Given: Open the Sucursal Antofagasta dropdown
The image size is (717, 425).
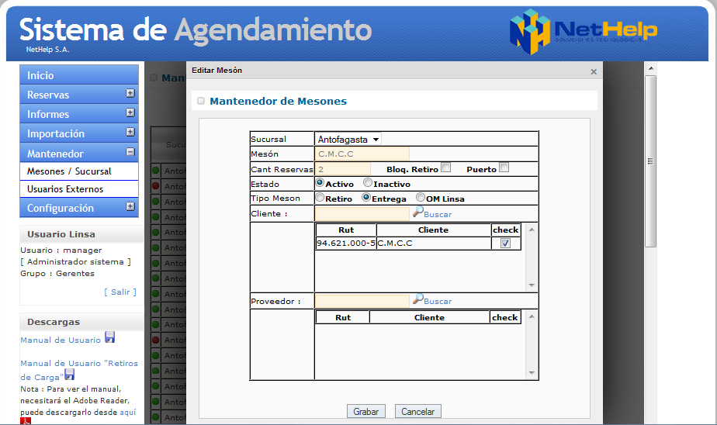Looking at the screenshot, I should [x=348, y=139].
